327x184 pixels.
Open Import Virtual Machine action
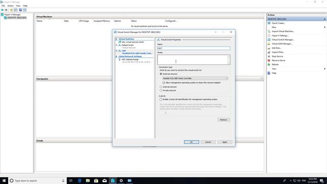(283, 31)
